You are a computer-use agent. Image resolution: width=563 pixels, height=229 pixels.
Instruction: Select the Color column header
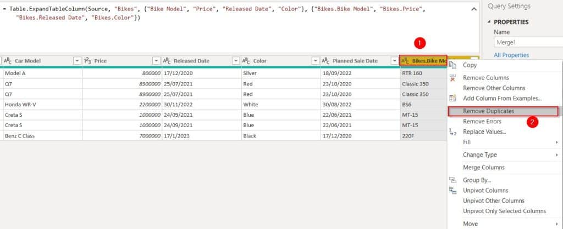coord(281,61)
